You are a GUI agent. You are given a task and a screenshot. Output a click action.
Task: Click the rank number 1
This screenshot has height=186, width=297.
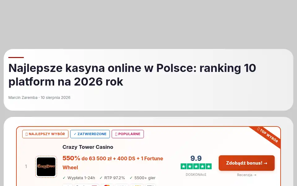pyautogui.click(x=26, y=166)
